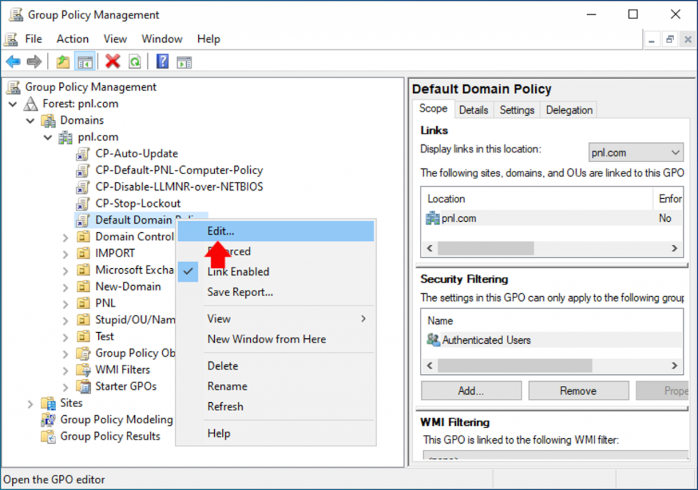Click the Remove button for security filtering

coord(578,390)
